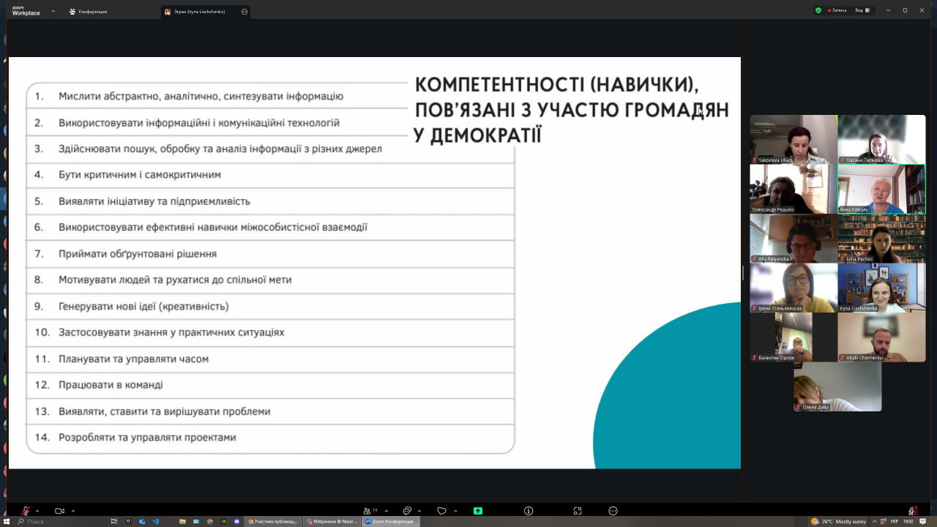Screen dimensions: 937x527
Task: Select Yakovleva Lilia's video tile
Action: (x=794, y=139)
